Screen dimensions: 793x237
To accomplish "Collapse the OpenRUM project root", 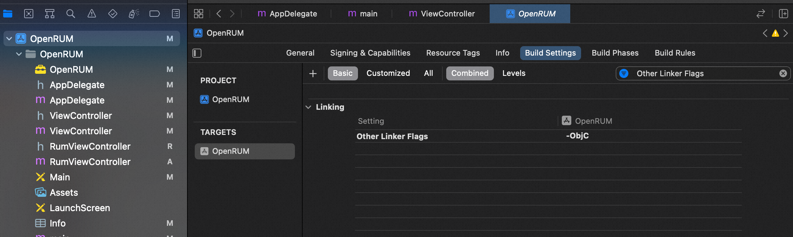I will 9,39.
